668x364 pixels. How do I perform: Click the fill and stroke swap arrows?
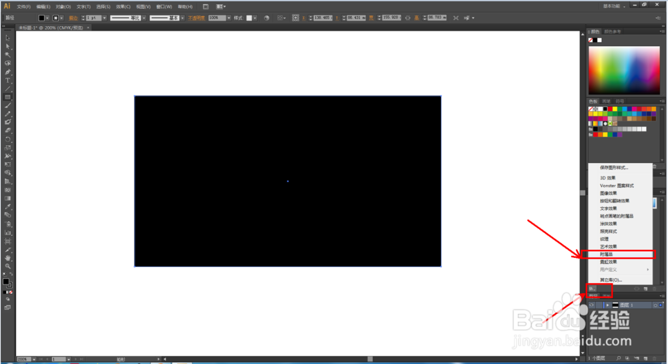pos(11,275)
